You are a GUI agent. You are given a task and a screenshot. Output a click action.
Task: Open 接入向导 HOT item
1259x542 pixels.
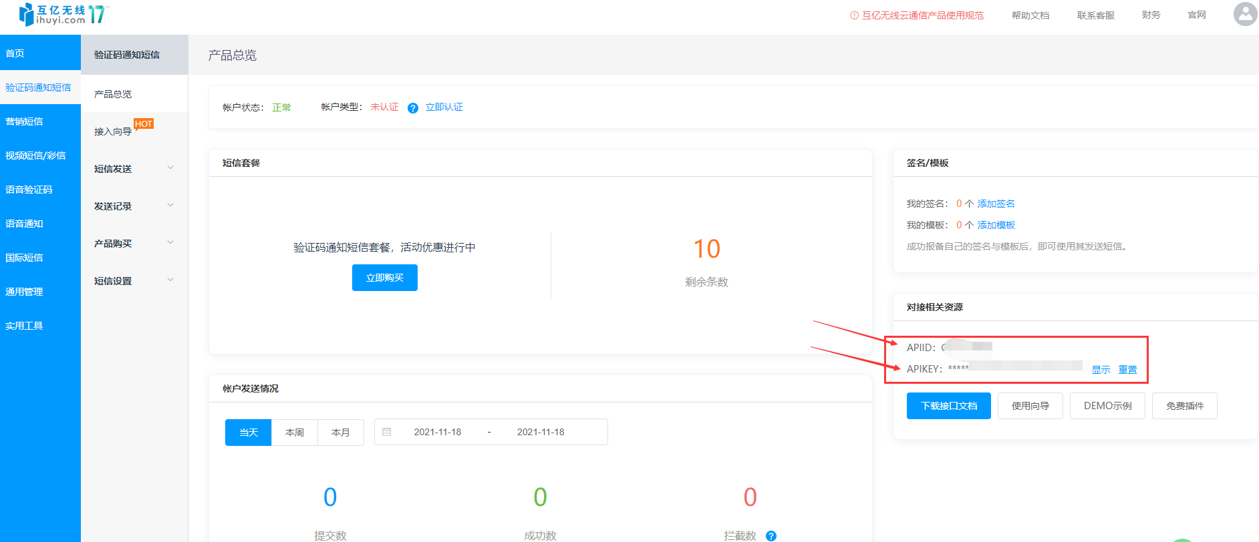[x=134, y=131]
